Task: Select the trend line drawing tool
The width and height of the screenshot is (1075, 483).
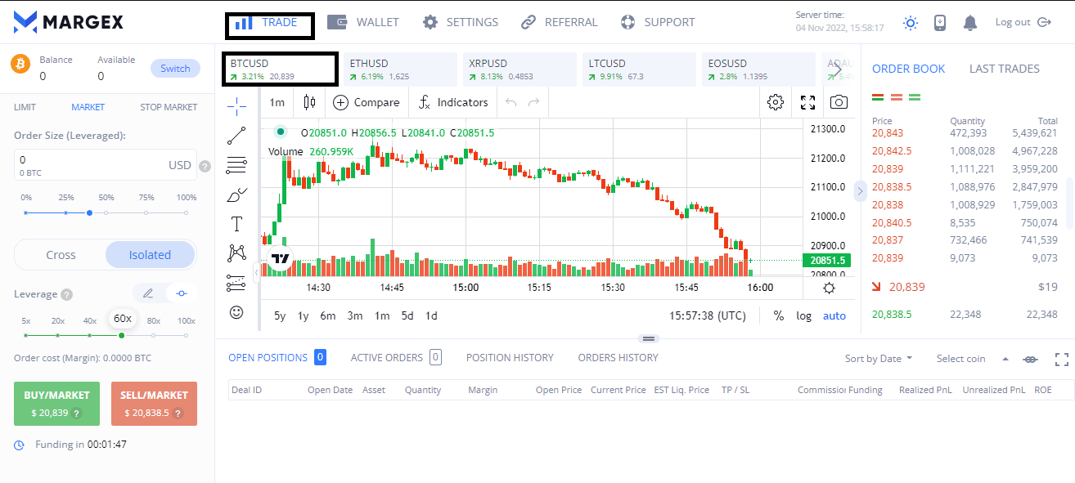Action: 236,135
